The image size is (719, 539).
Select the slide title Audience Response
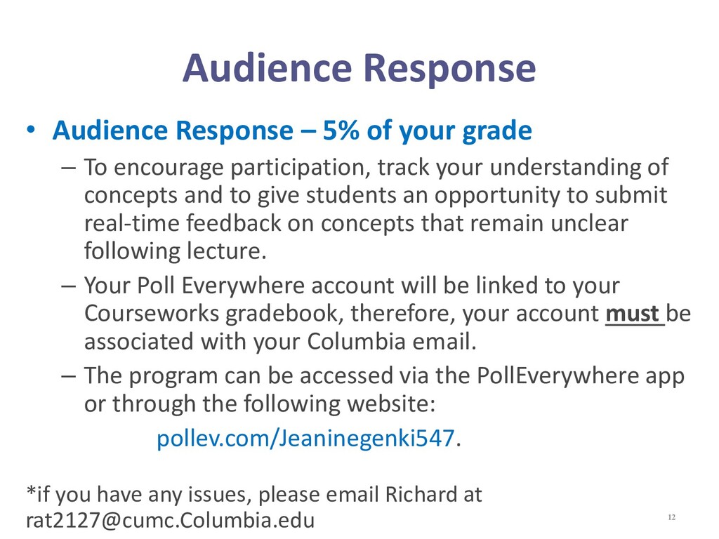pos(359,68)
